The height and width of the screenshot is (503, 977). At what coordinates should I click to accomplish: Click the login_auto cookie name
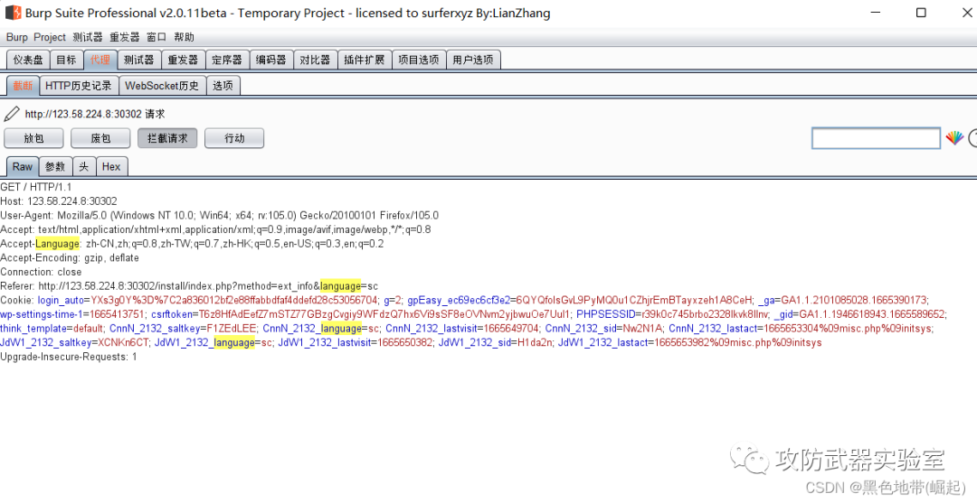(60, 301)
